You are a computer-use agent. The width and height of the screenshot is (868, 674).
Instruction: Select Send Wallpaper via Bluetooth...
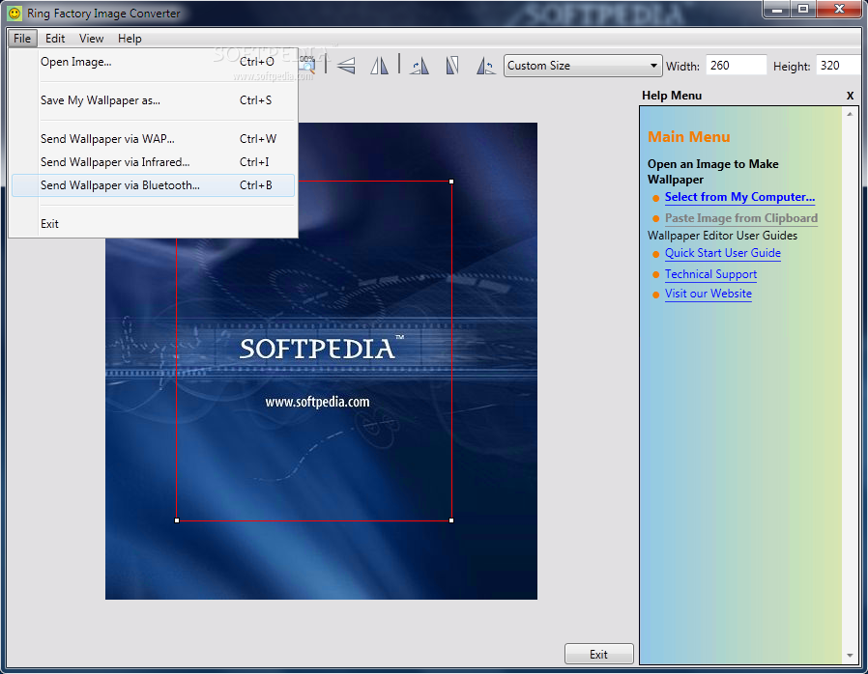[x=153, y=185]
